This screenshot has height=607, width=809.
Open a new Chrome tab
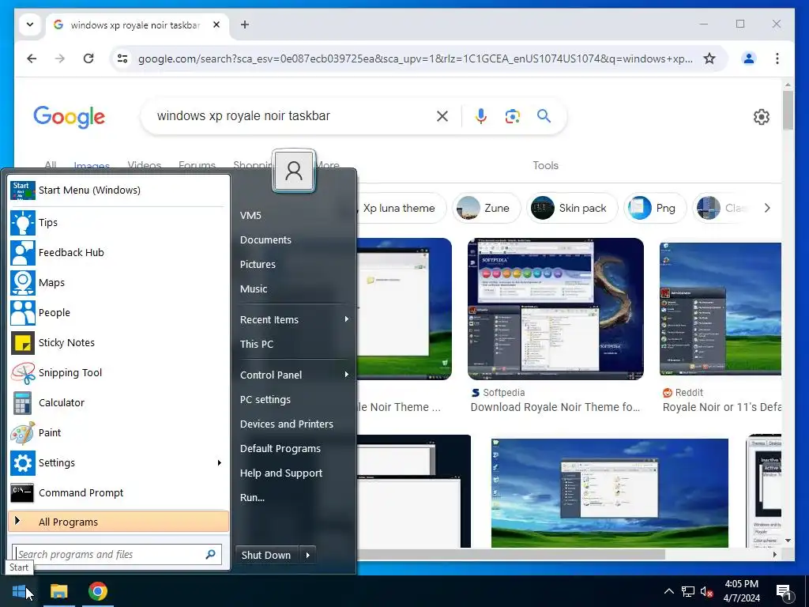pyautogui.click(x=245, y=25)
